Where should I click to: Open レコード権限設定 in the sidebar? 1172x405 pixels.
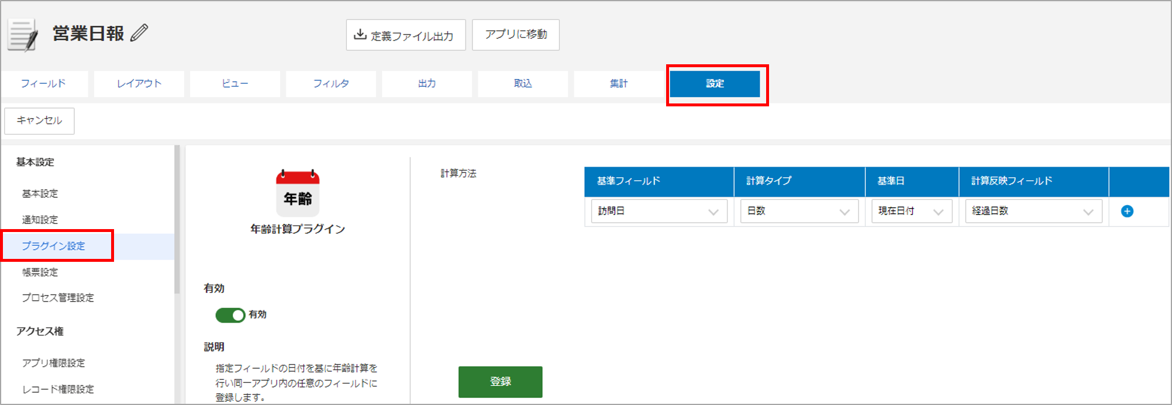58,389
